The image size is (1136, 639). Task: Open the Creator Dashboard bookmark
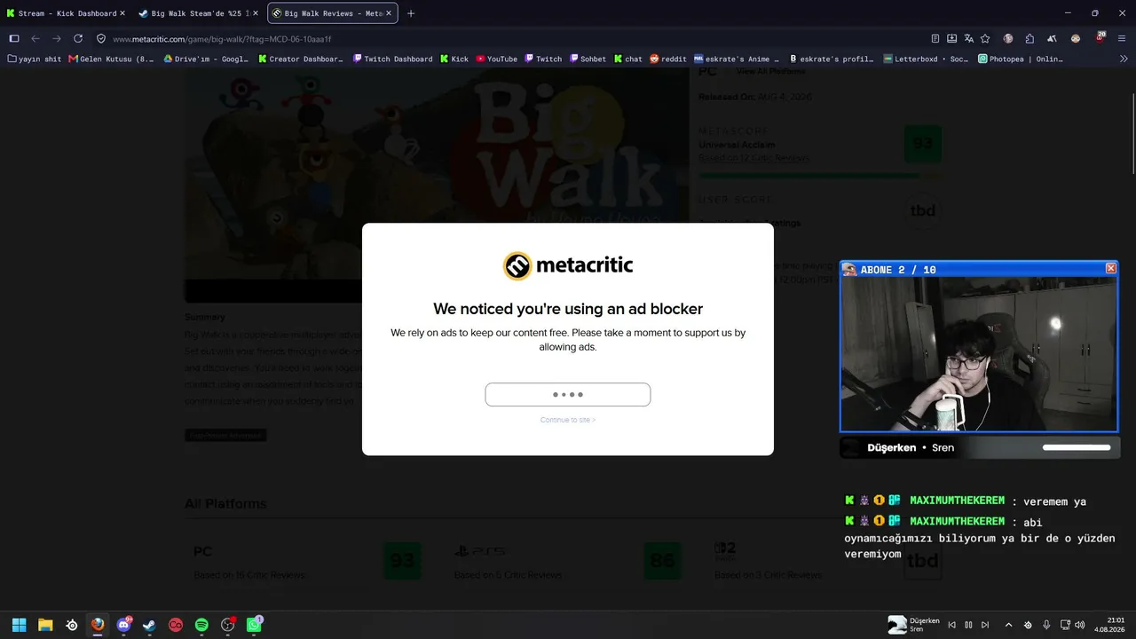click(x=300, y=59)
